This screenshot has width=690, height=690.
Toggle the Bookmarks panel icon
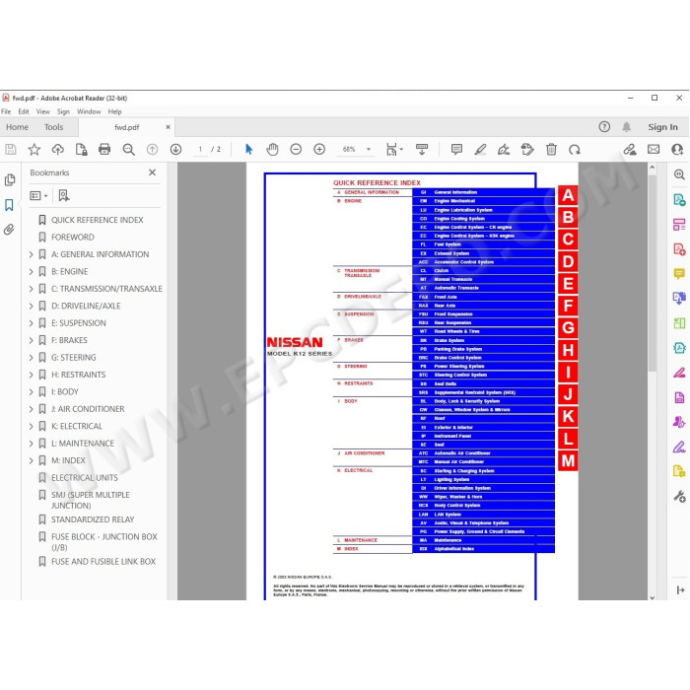pyautogui.click(x=9, y=205)
